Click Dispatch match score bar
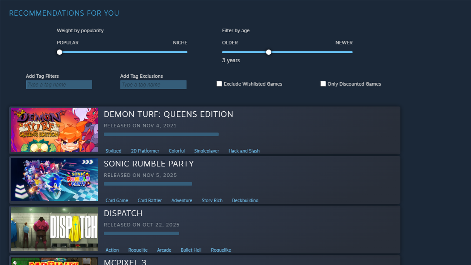This screenshot has width=471, height=265. 142,233
